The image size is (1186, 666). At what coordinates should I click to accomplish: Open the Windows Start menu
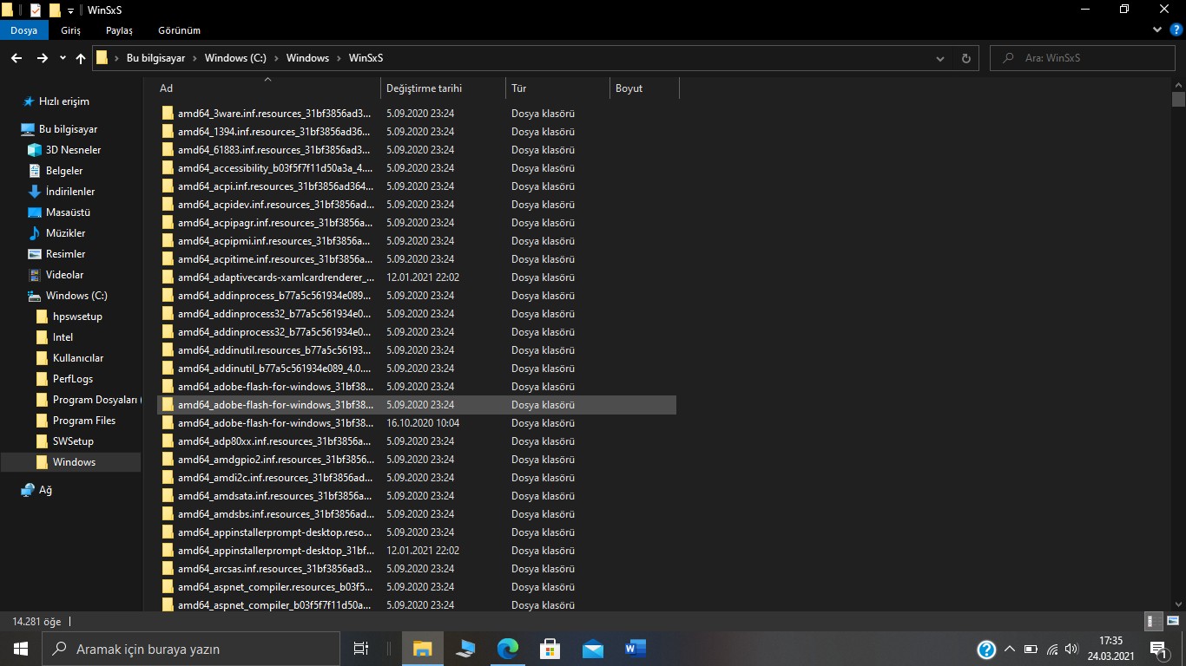point(21,649)
